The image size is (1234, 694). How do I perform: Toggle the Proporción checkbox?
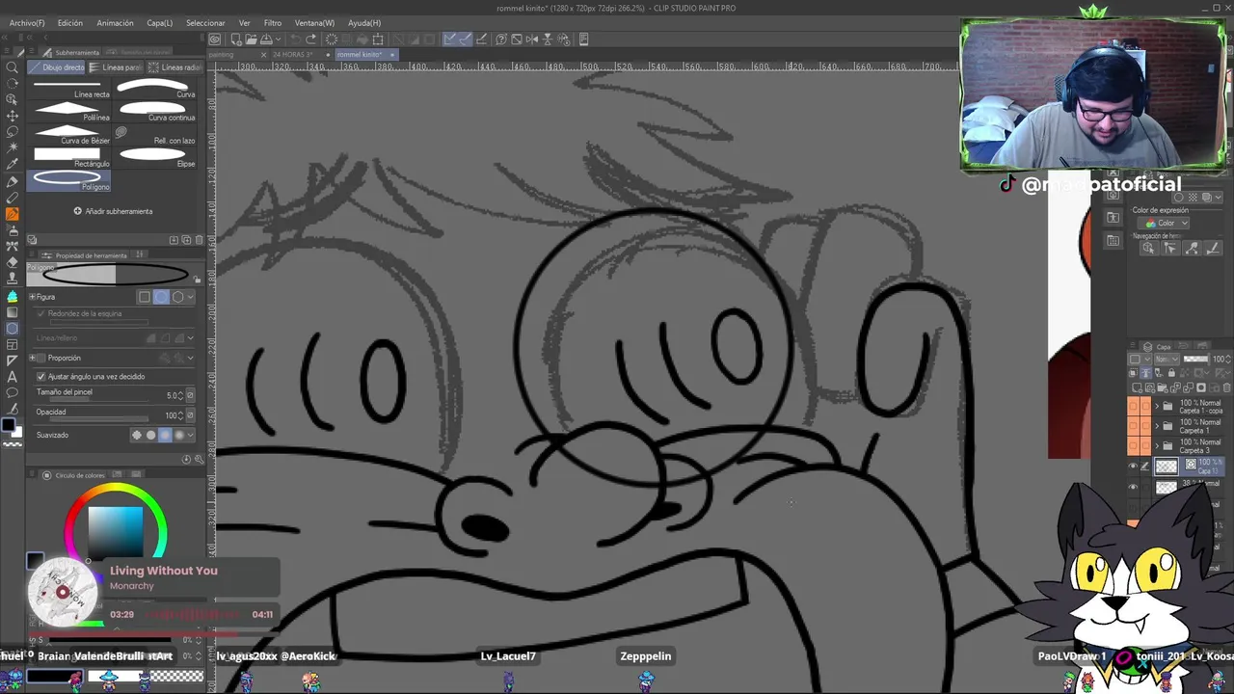pos(40,358)
